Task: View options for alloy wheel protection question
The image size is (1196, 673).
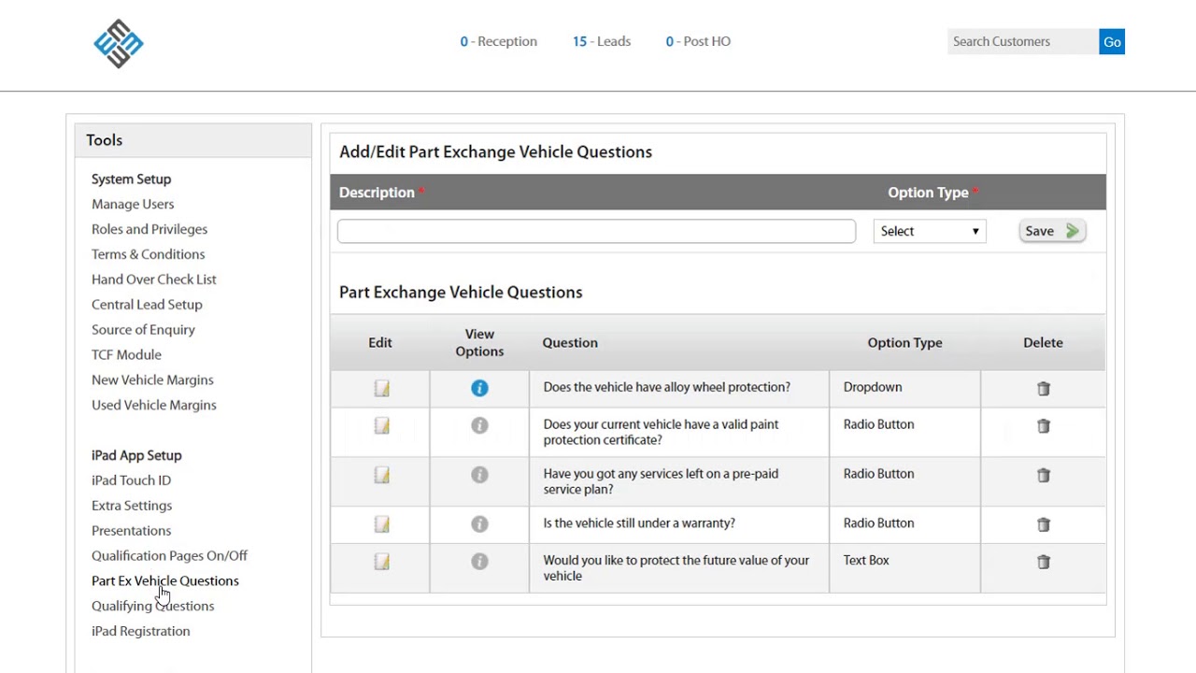Action: [479, 388]
